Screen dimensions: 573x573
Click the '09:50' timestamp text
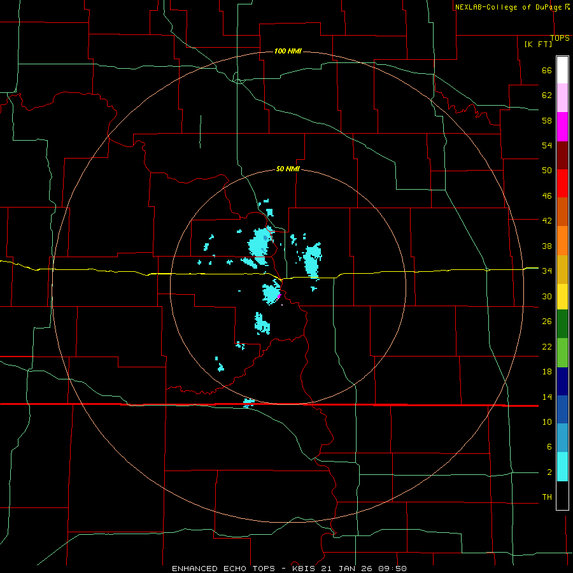(392, 569)
